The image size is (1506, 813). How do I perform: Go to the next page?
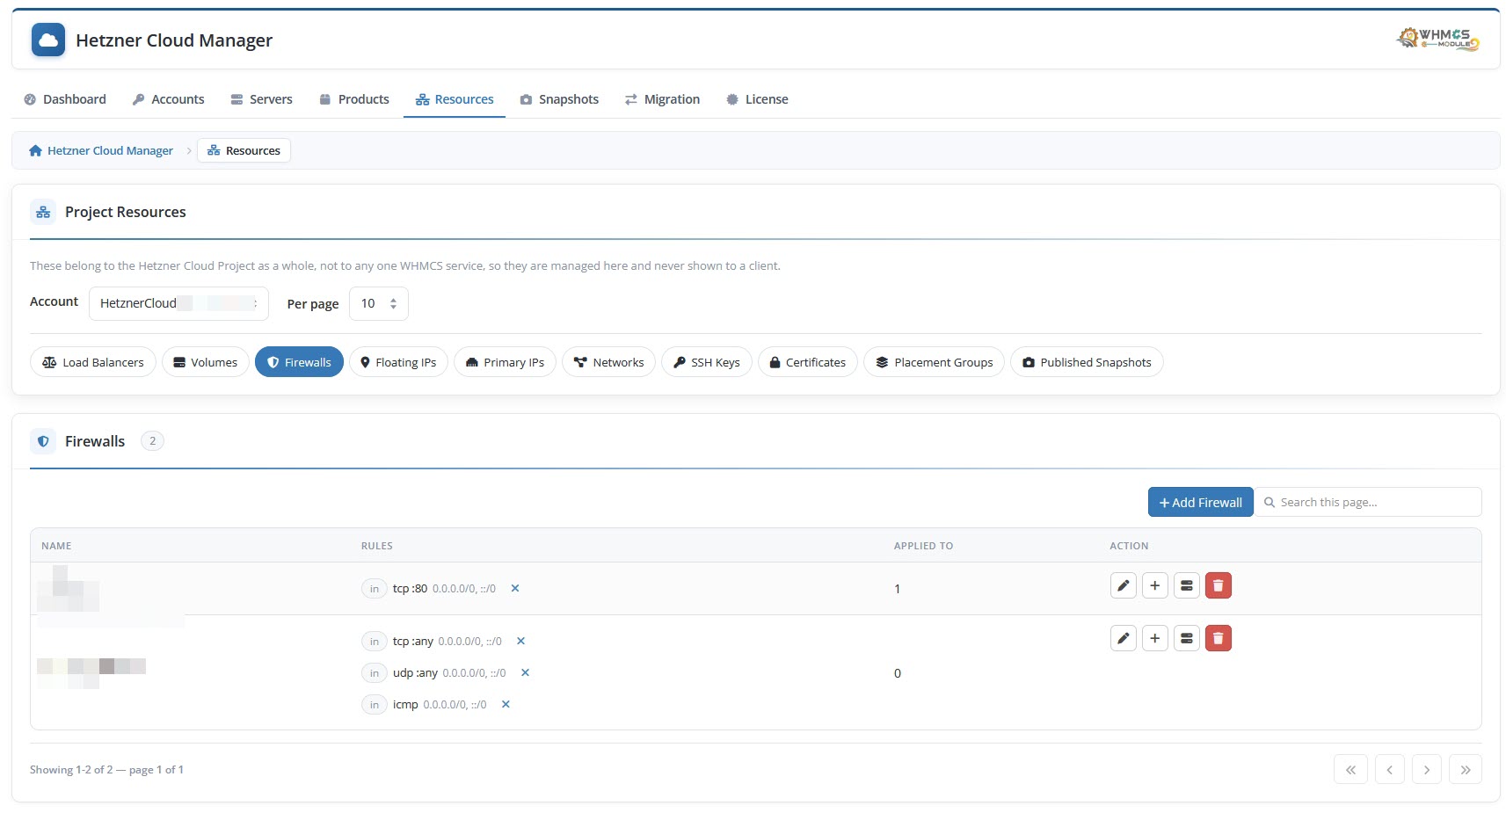(1427, 769)
